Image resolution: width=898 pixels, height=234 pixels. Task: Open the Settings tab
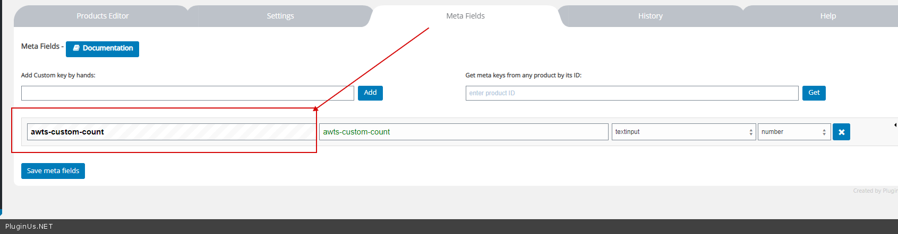[x=280, y=16]
